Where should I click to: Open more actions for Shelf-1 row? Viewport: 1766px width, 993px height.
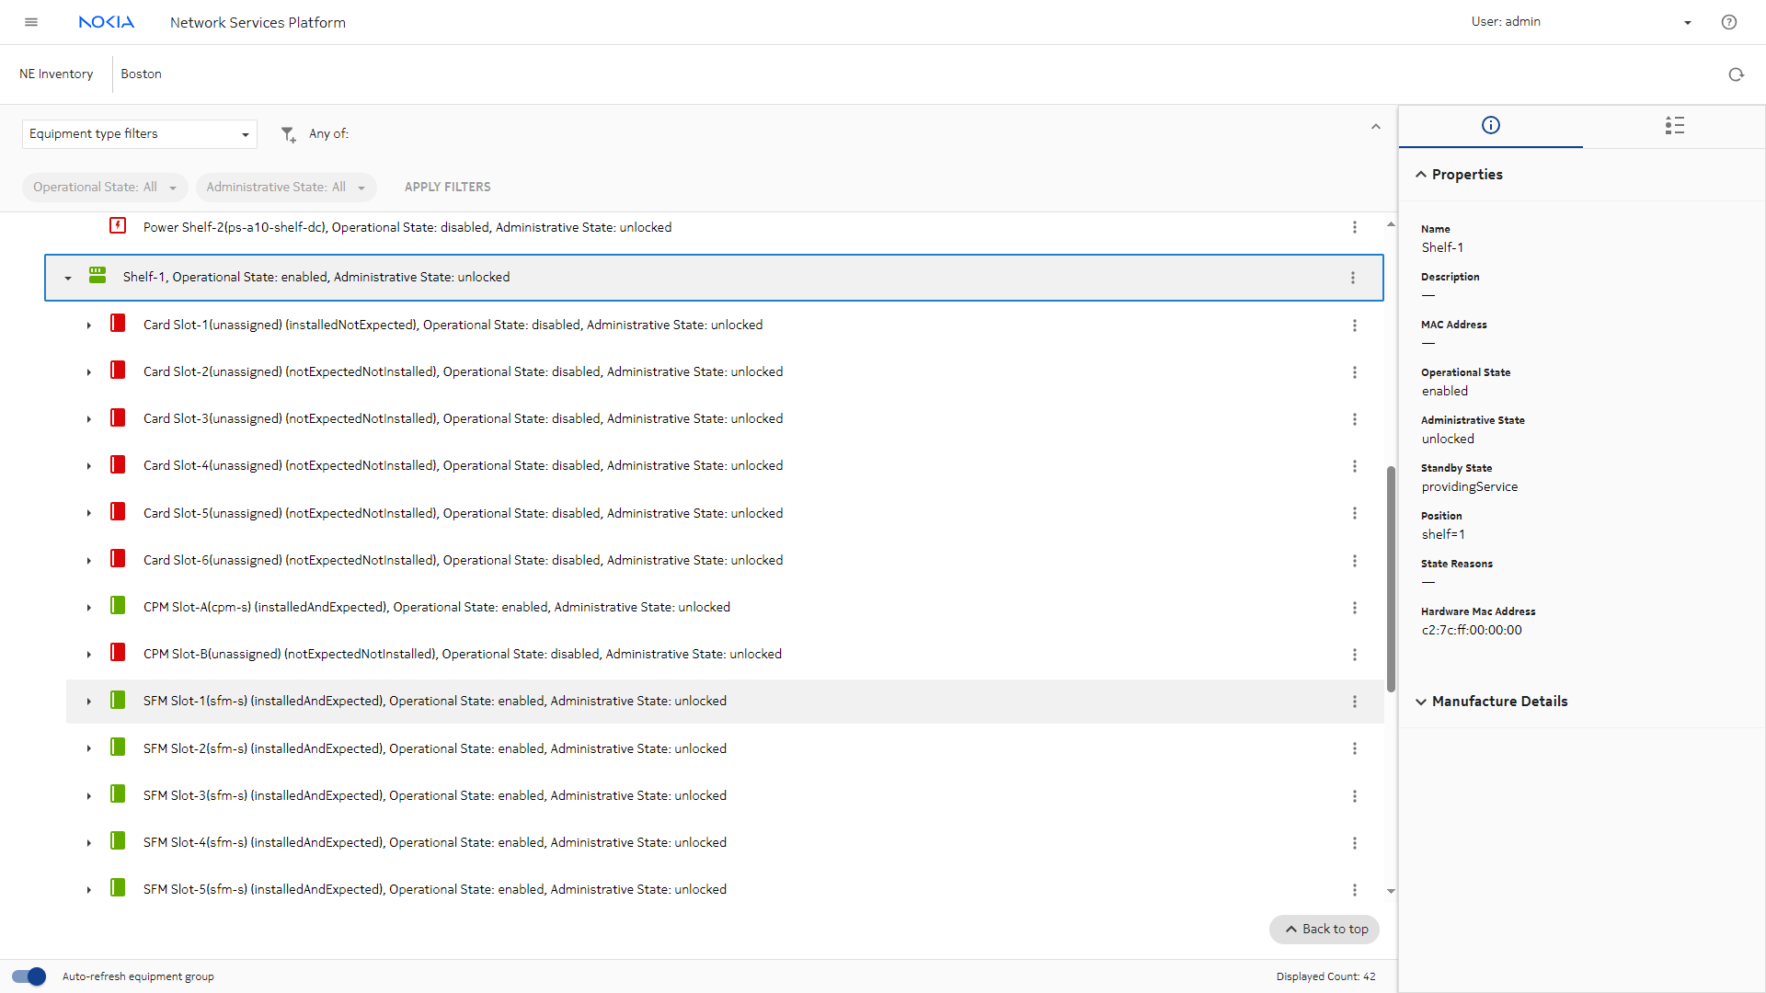click(x=1352, y=278)
